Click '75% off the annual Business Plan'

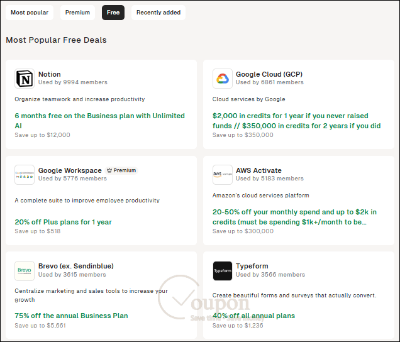click(71, 316)
